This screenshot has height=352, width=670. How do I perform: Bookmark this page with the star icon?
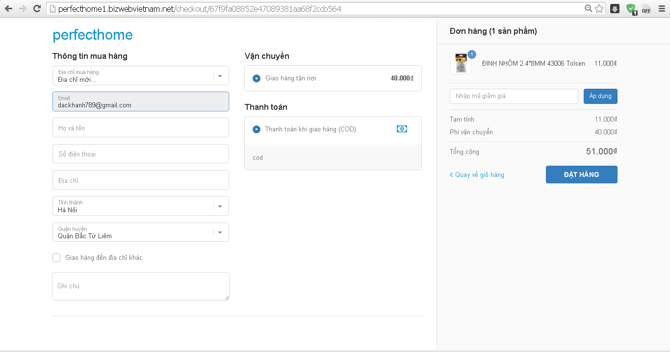[599, 8]
